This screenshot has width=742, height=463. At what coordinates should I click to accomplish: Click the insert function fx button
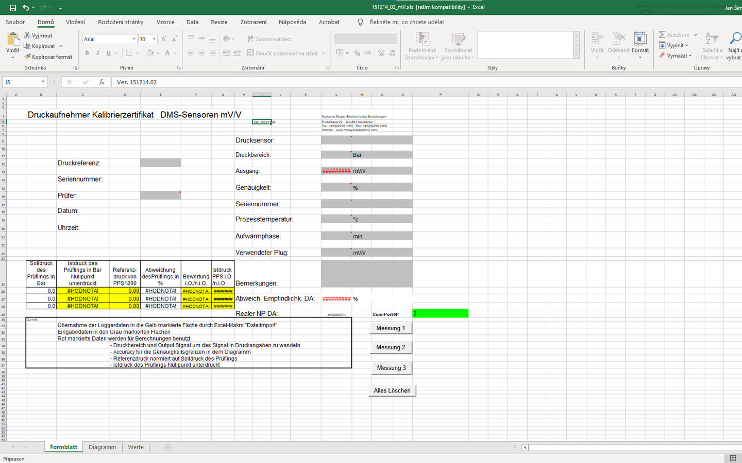(102, 82)
